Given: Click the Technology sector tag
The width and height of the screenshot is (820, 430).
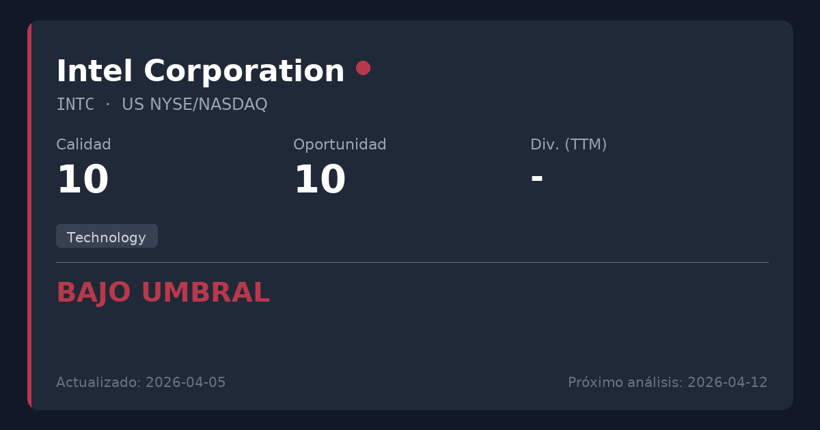Looking at the screenshot, I should click(107, 237).
